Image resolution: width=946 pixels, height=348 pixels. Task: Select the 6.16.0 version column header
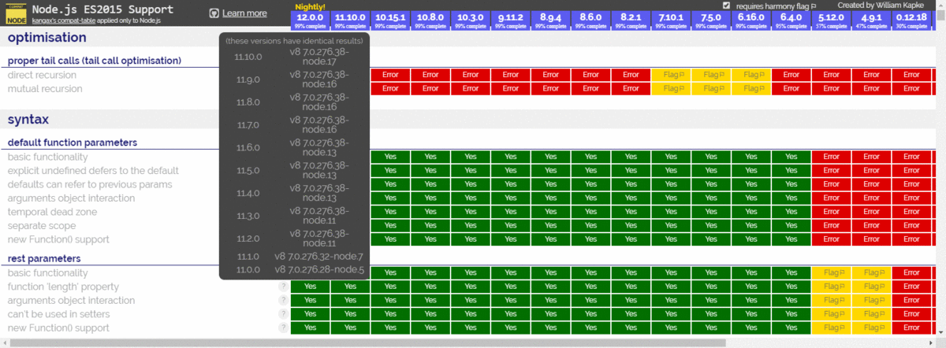[x=751, y=20]
